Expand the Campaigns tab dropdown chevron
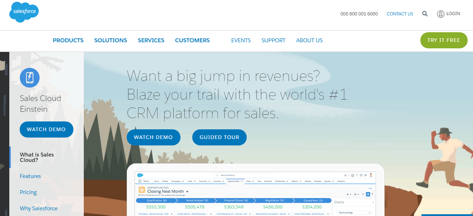 point(184,181)
